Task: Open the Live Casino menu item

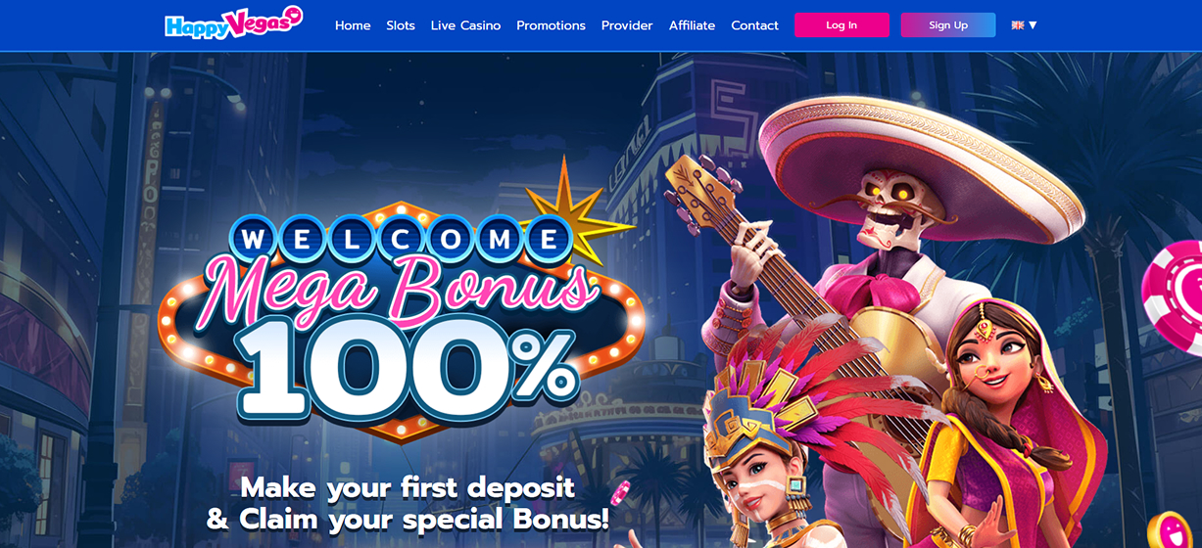Action: [x=465, y=25]
